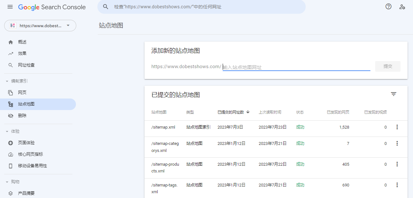Click the 已发现的网页 column header

pos(338,112)
